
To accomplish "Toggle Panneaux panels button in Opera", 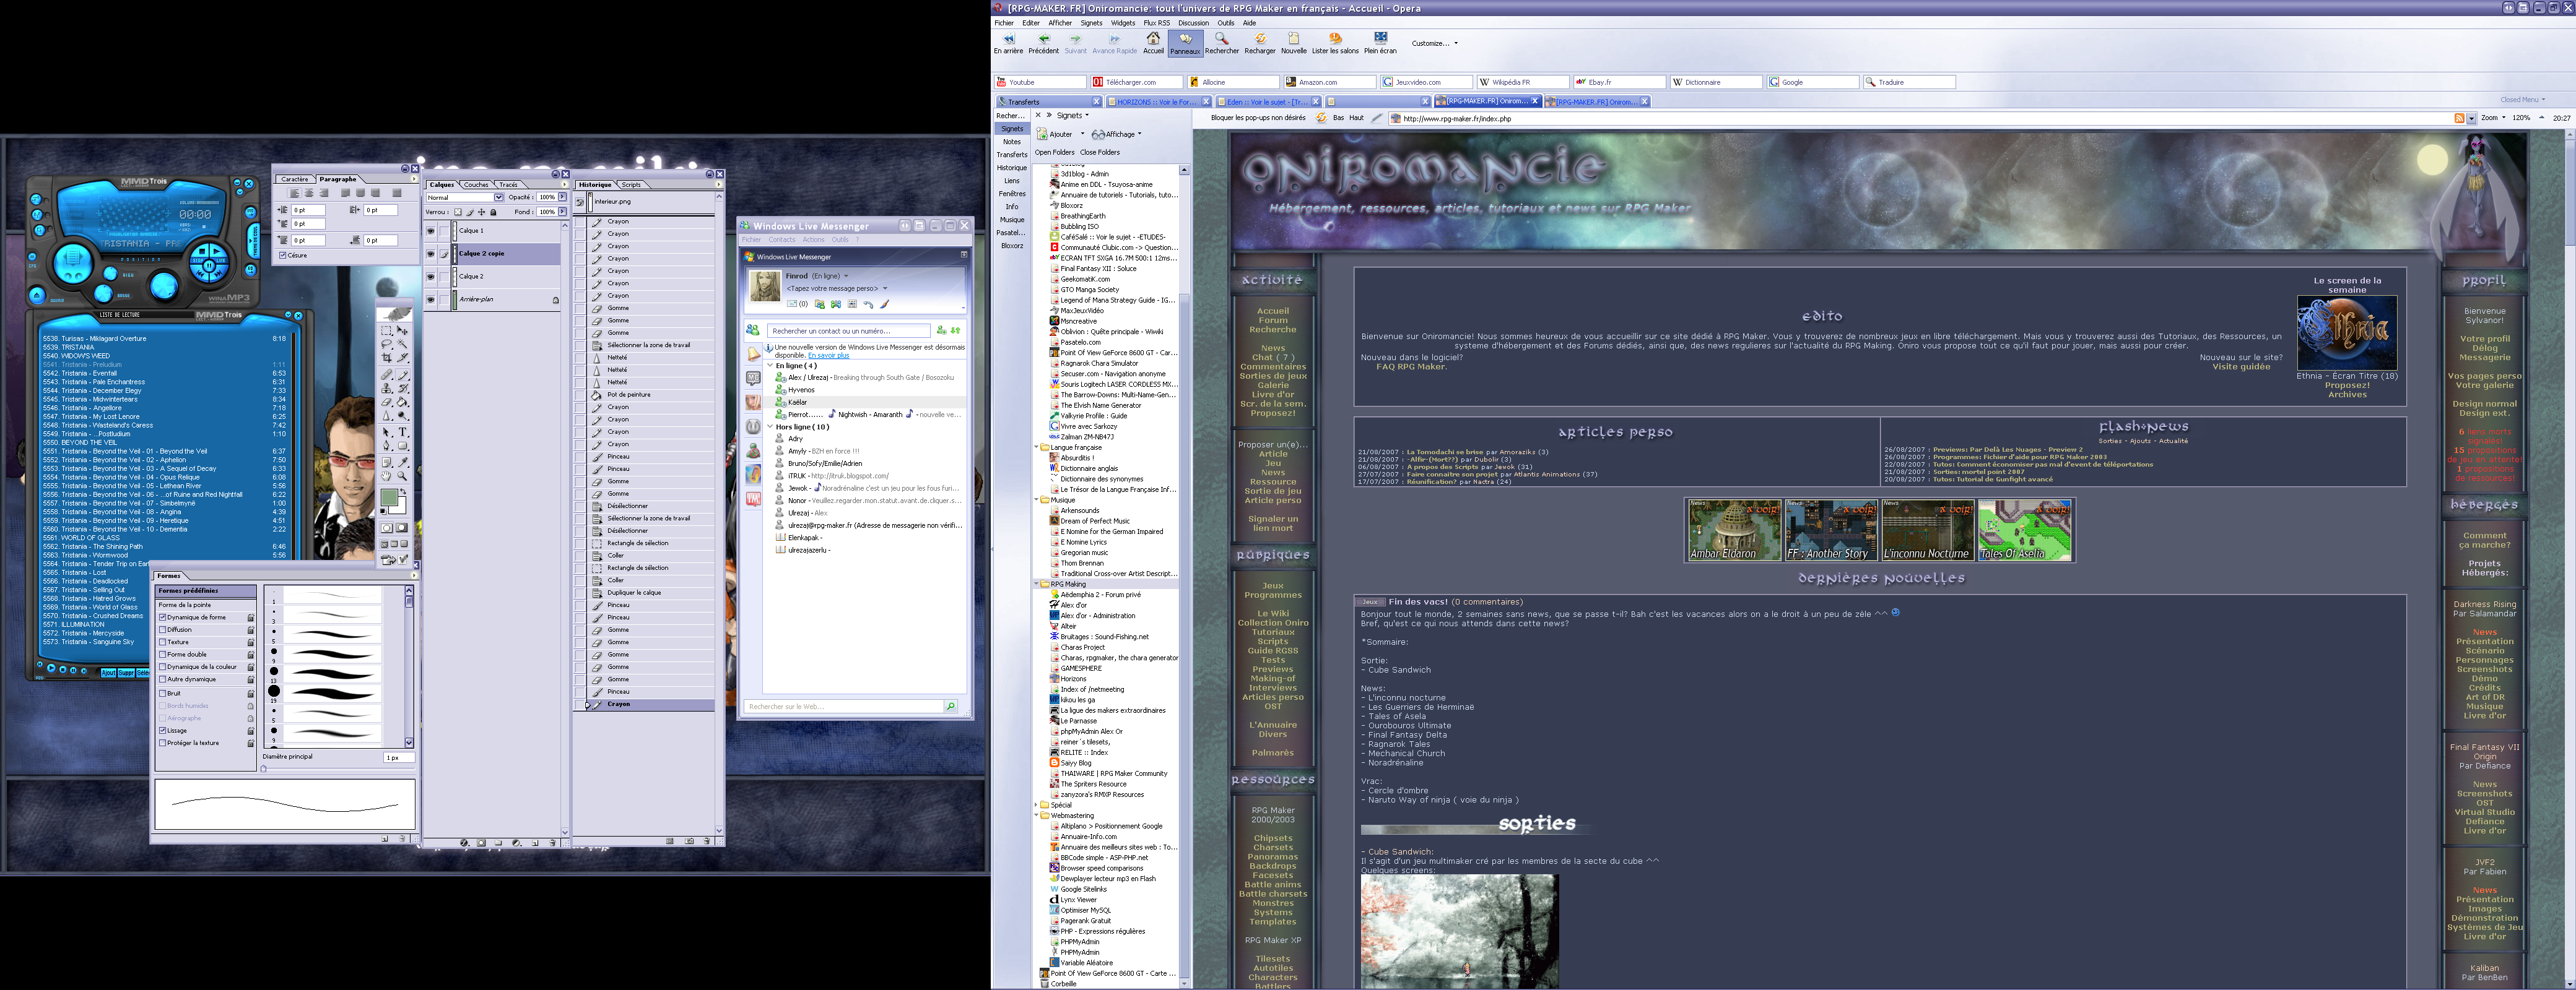I will [x=1185, y=44].
